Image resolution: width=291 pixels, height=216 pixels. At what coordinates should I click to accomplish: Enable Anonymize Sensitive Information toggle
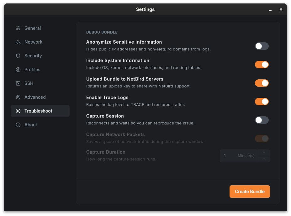click(262, 46)
